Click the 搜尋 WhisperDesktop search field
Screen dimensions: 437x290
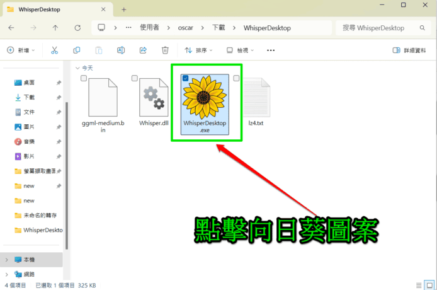pos(381,28)
